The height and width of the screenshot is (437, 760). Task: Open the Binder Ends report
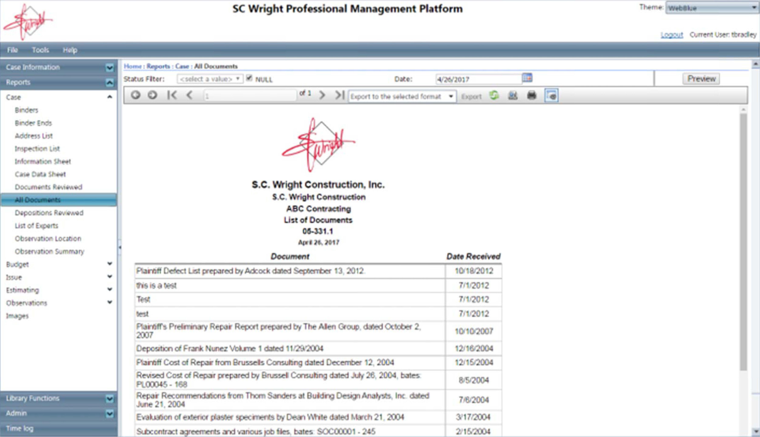33,123
